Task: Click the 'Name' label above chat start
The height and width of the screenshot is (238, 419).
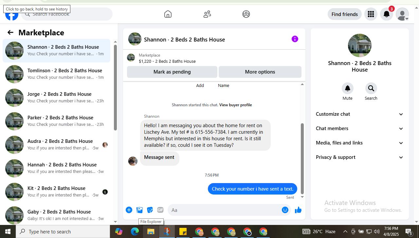Action: [x=224, y=86]
